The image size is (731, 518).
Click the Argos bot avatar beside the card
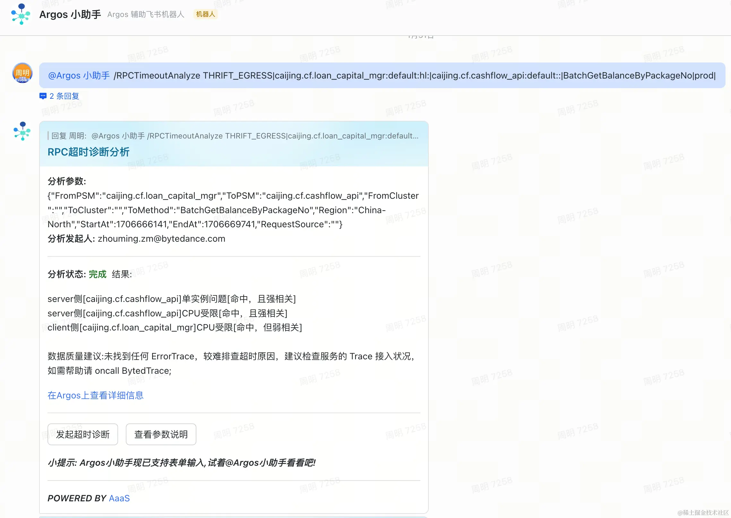click(x=22, y=131)
